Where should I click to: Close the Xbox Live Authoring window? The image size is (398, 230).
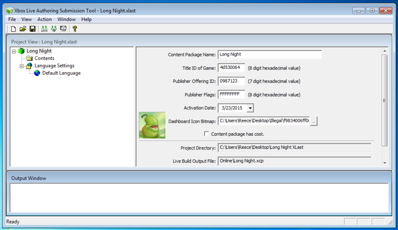pyautogui.click(x=386, y=11)
